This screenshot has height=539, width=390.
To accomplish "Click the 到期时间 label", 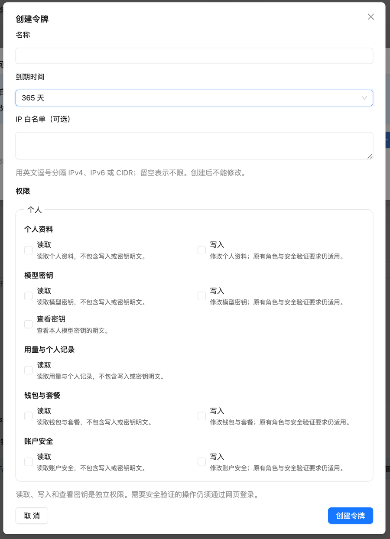I will [30, 77].
